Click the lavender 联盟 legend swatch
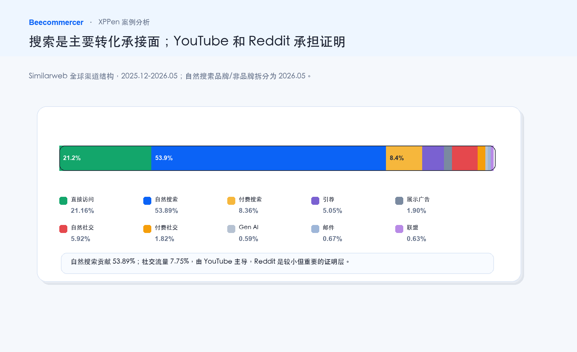 pos(399,229)
